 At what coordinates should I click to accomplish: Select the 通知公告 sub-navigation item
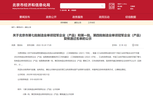78,23
